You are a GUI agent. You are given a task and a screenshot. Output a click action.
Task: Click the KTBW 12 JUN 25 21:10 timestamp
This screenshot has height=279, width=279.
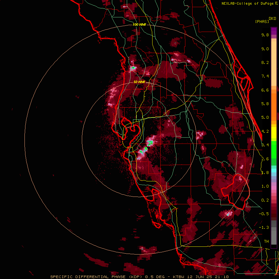coord(201,277)
